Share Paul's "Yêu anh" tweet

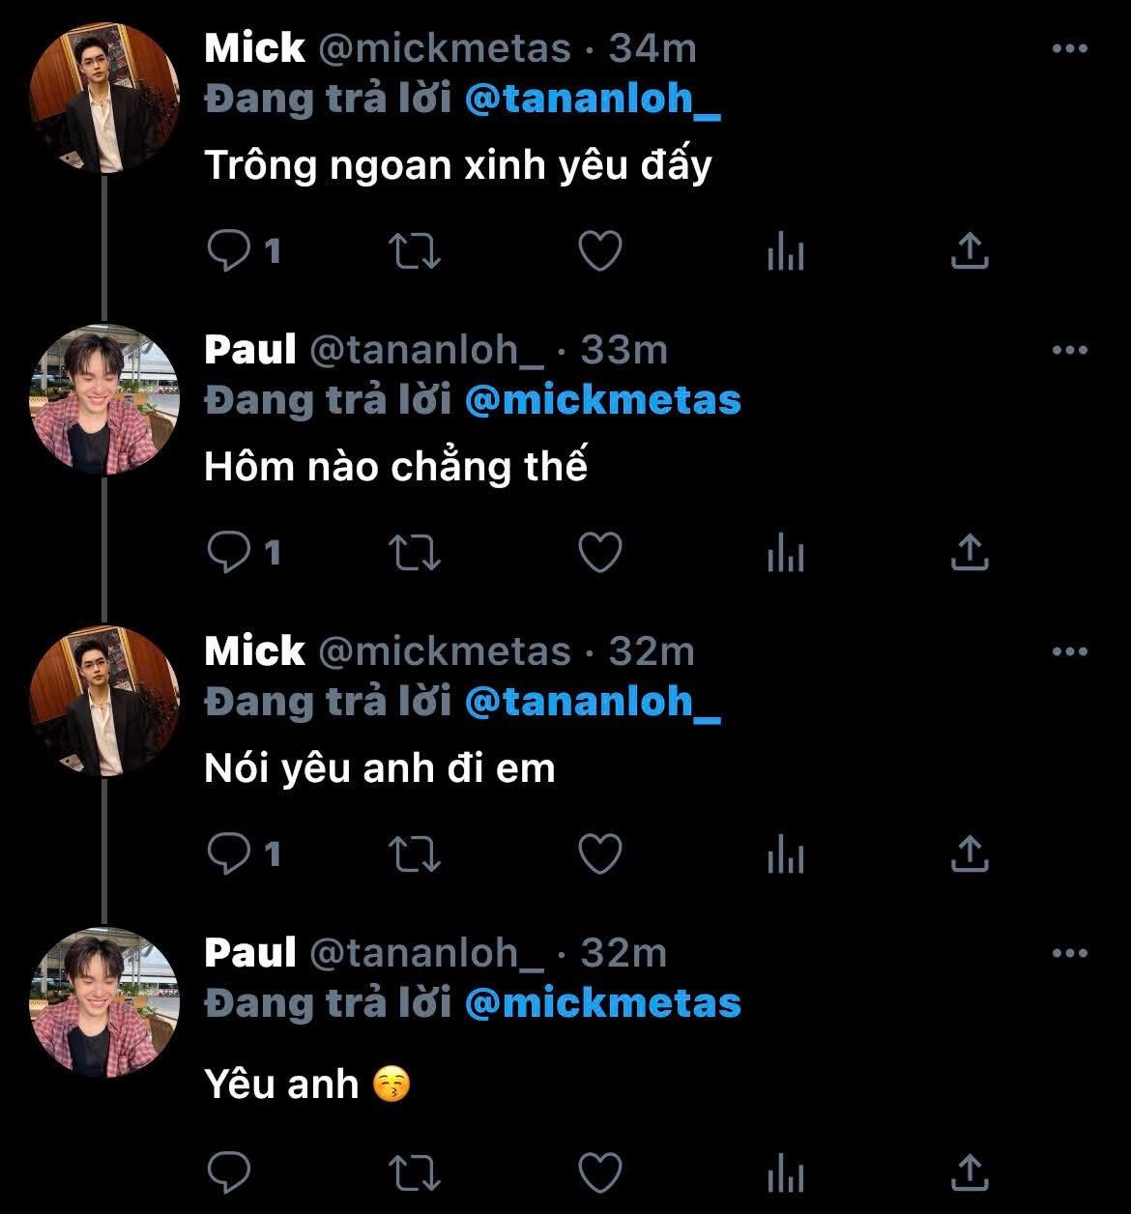969,1171
